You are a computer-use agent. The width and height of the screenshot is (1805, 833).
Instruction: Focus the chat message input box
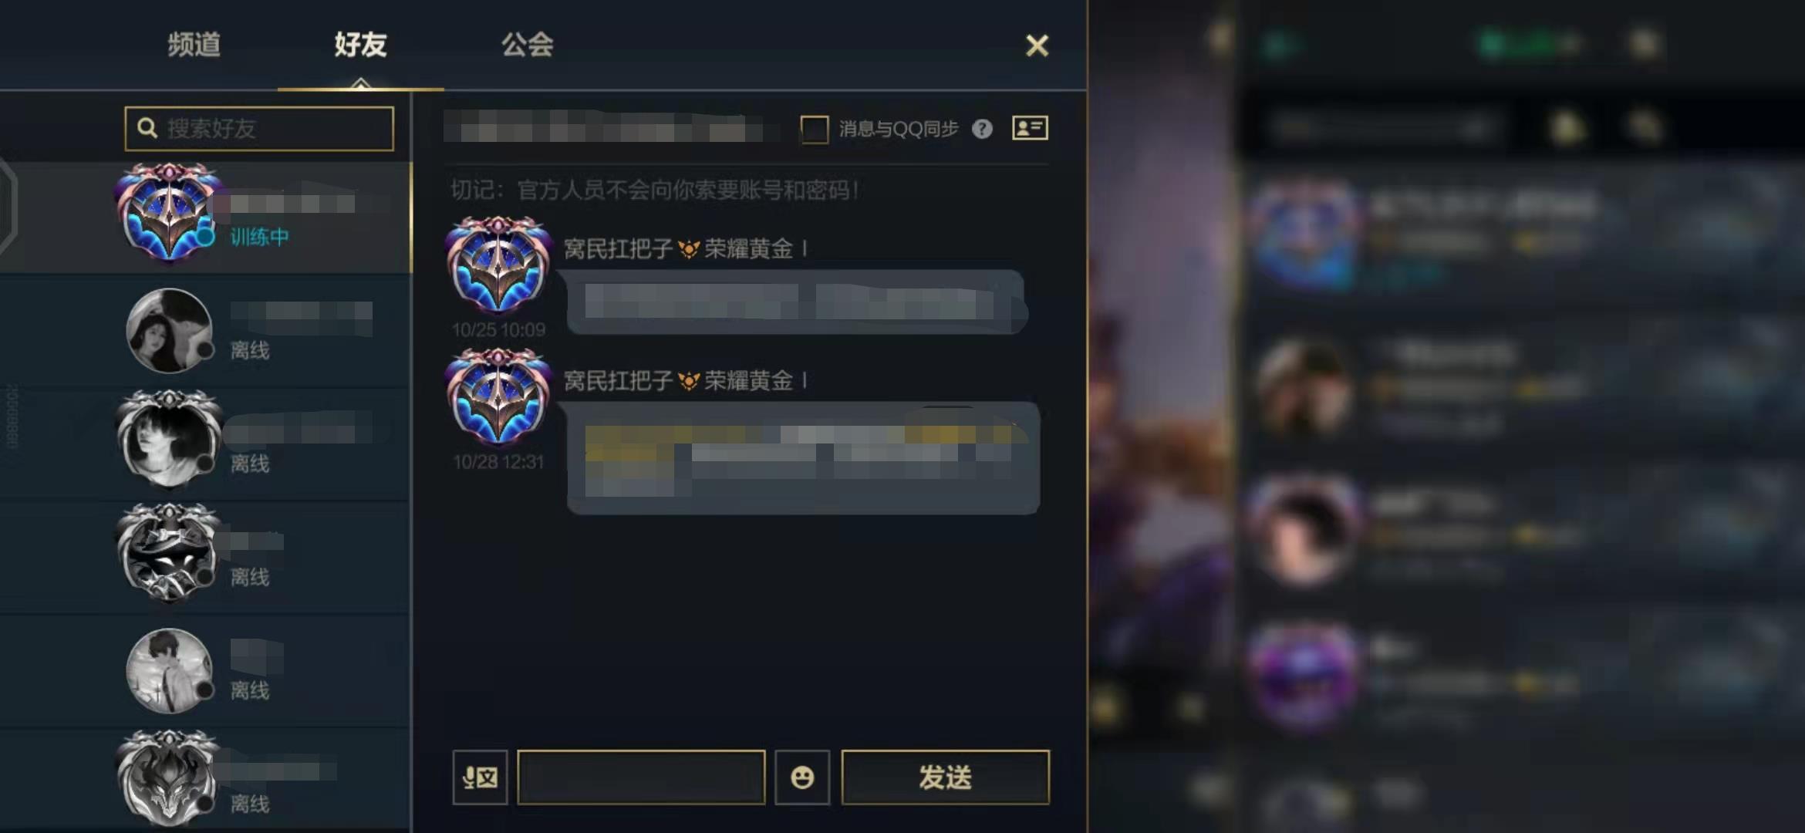(641, 777)
